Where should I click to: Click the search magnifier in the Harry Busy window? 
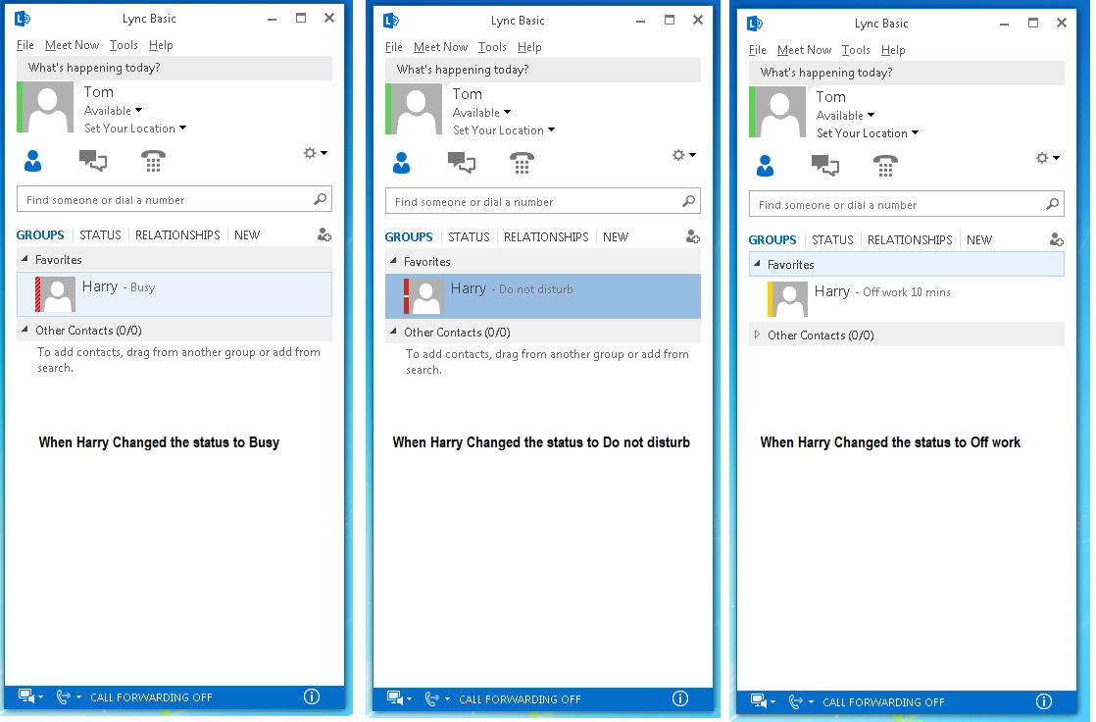click(321, 199)
